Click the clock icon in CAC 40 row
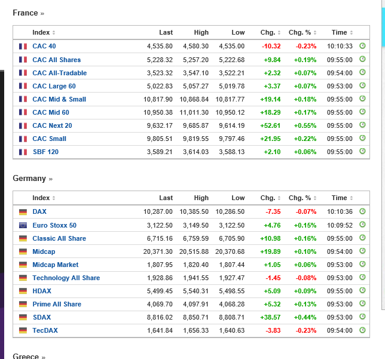 tap(362, 46)
